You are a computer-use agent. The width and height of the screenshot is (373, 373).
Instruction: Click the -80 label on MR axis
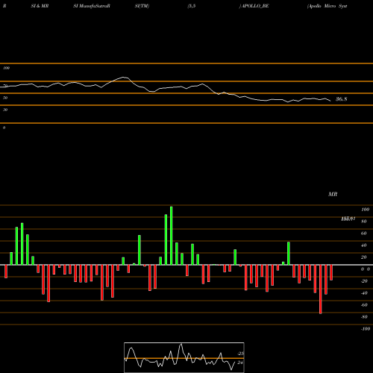click(x=364, y=317)
